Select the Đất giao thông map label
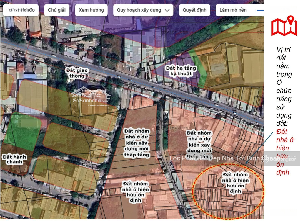Image resolution: width=300 pixels, height=221 pixels. (x=77, y=73)
